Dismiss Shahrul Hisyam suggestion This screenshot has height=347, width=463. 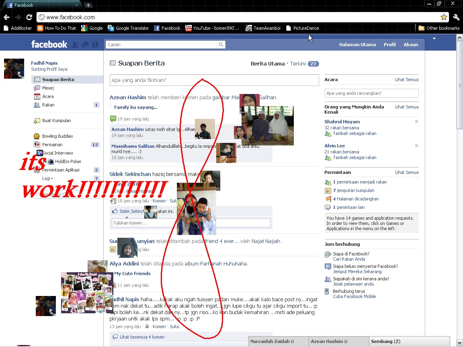[x=416, y=122]
